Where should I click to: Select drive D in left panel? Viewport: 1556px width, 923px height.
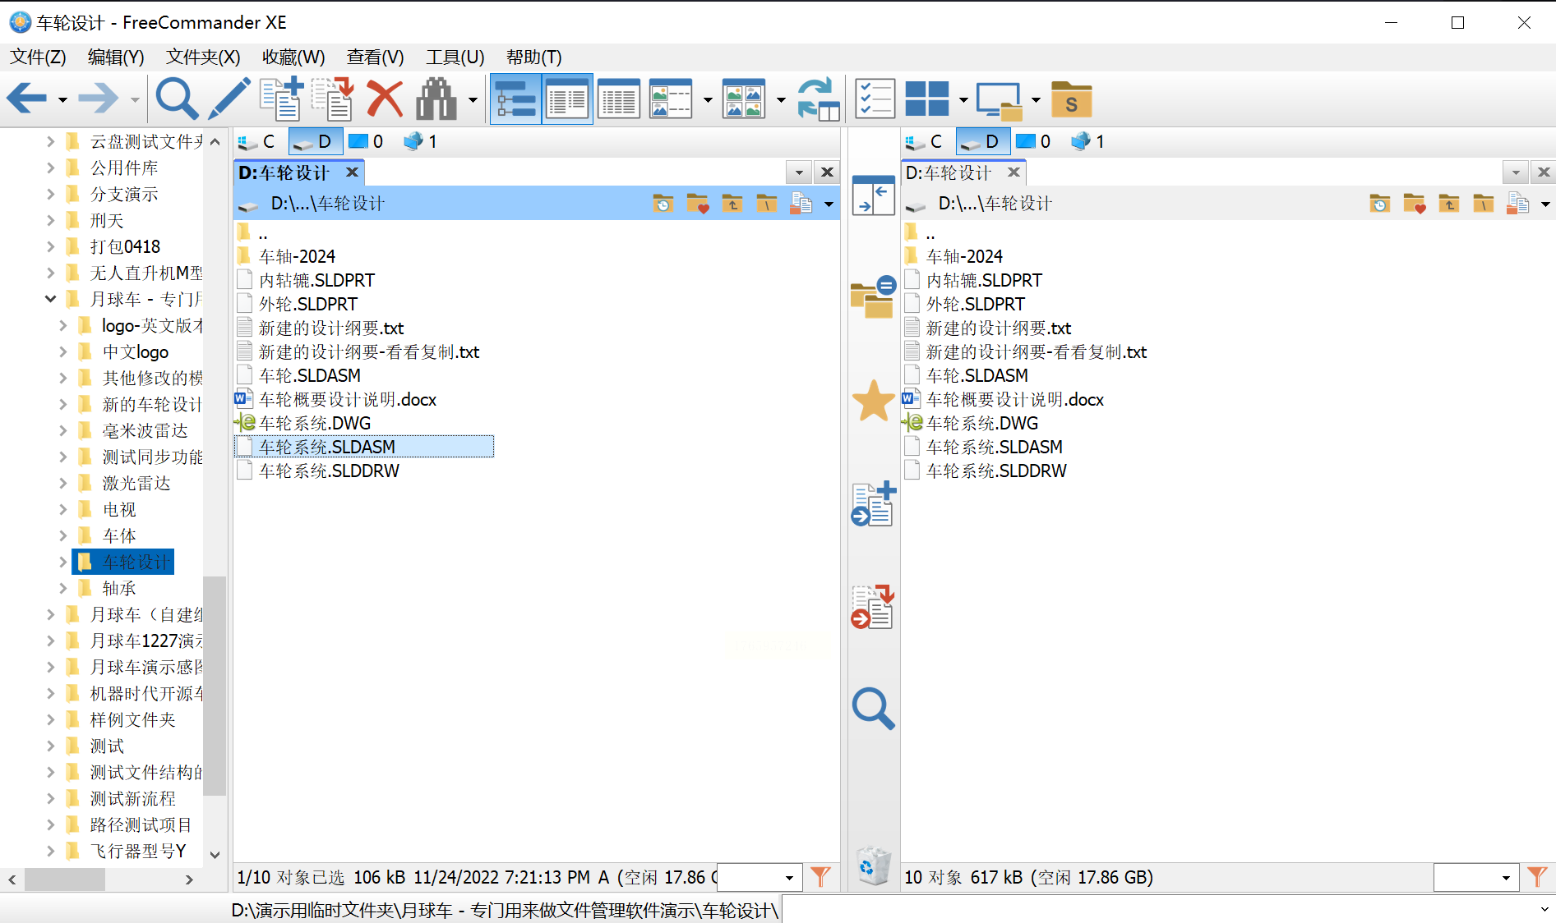click(x=315, y=141)
